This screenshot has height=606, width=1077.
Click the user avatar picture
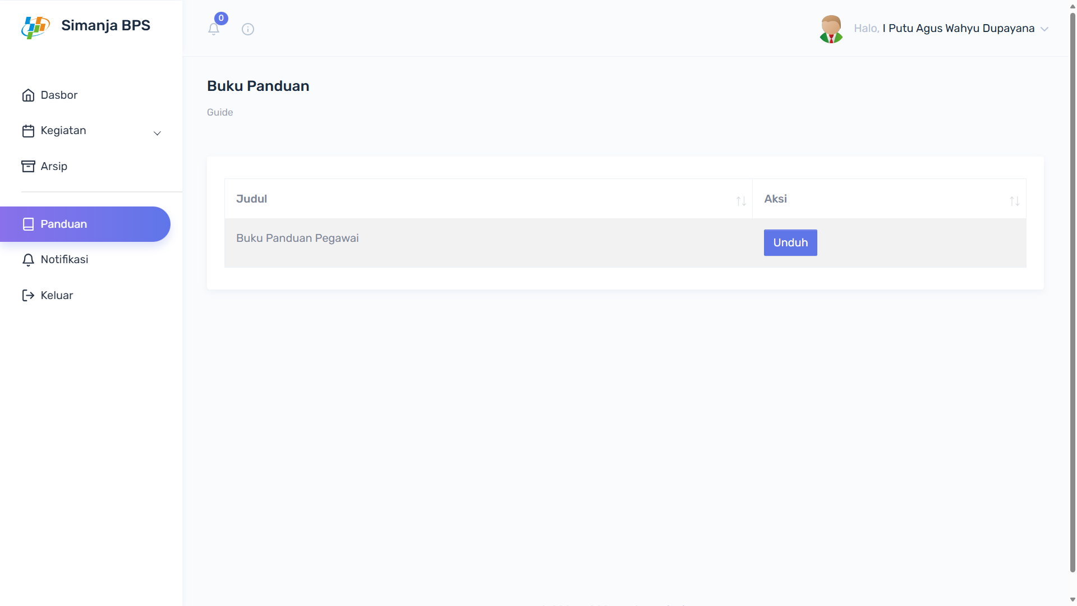click(831, 29)
